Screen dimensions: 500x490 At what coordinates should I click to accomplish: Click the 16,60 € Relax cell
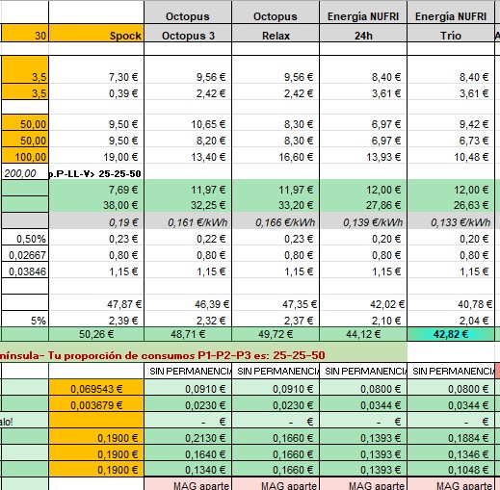(x=276, y=156)
